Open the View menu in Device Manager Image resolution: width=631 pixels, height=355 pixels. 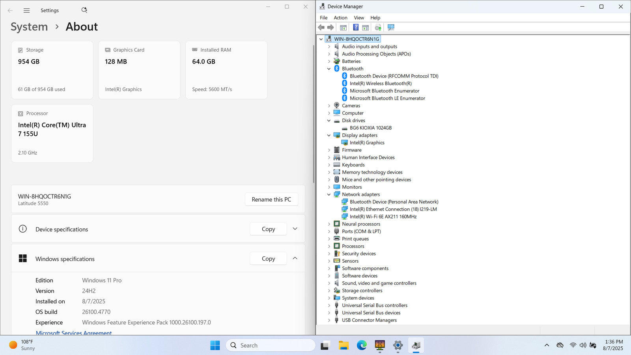[x=359, y=18]
